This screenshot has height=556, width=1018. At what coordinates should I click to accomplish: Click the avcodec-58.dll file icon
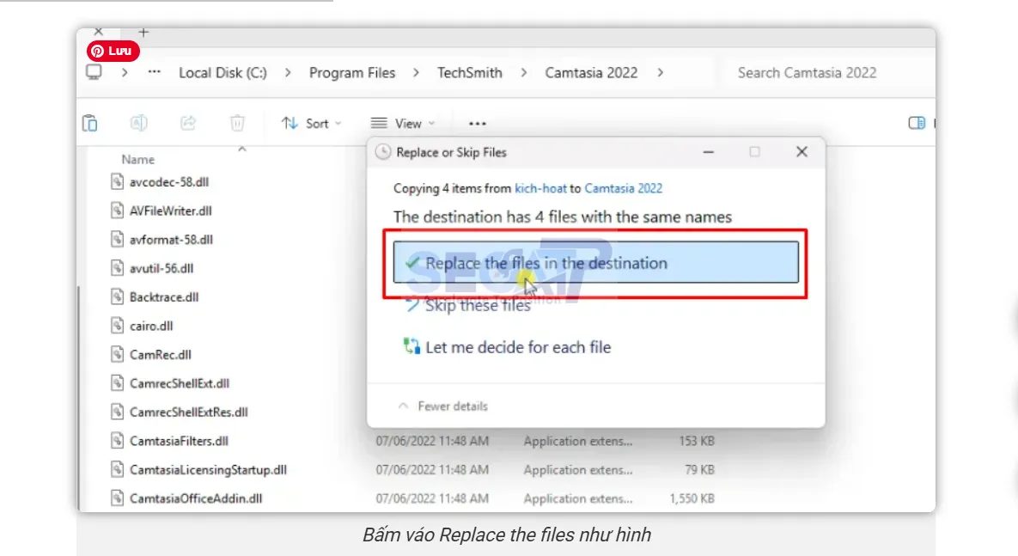(x=117, y=181)
